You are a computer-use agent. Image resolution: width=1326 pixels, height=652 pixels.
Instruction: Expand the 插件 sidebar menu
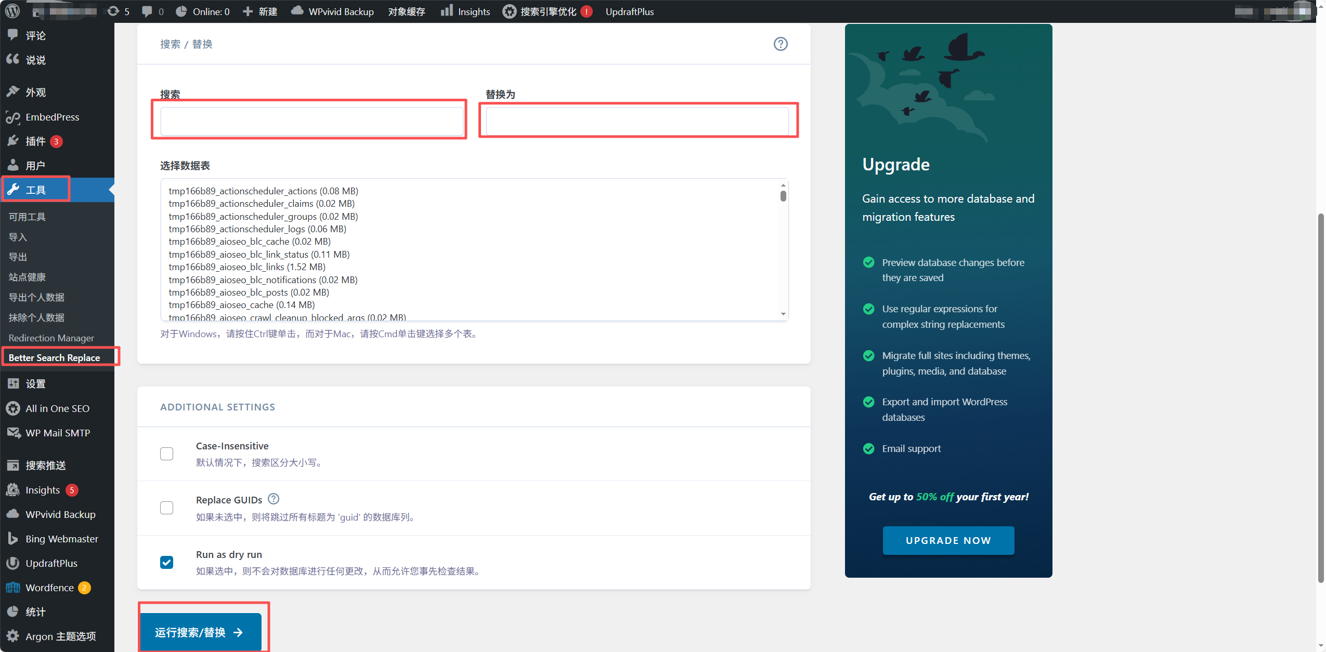pyautogui.click(x=35, y=141)
